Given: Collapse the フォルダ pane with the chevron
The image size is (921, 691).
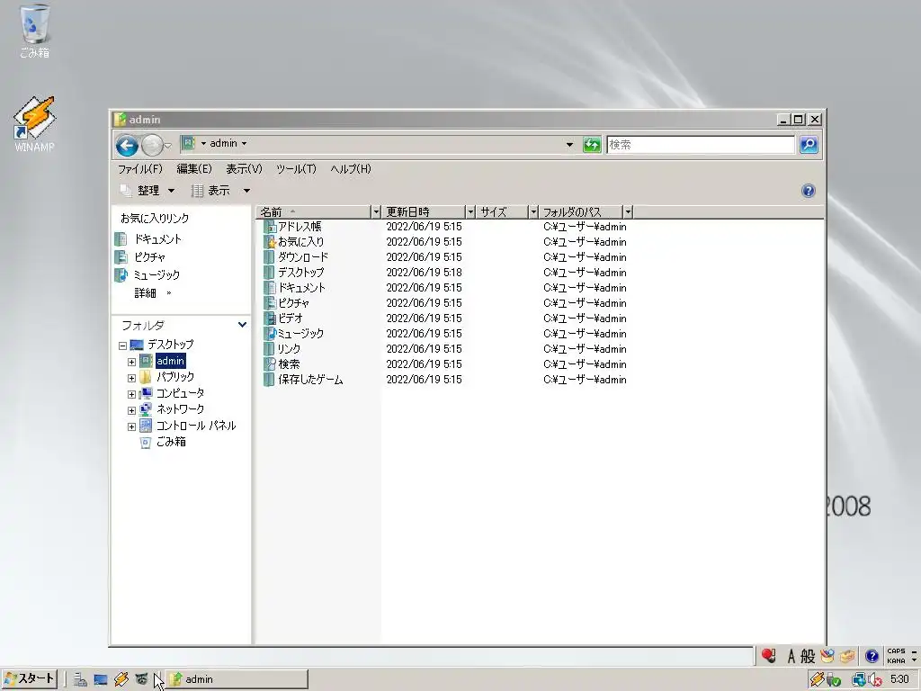Looking at the screenshot, I should pyautogui.click(x=242, y=325).
